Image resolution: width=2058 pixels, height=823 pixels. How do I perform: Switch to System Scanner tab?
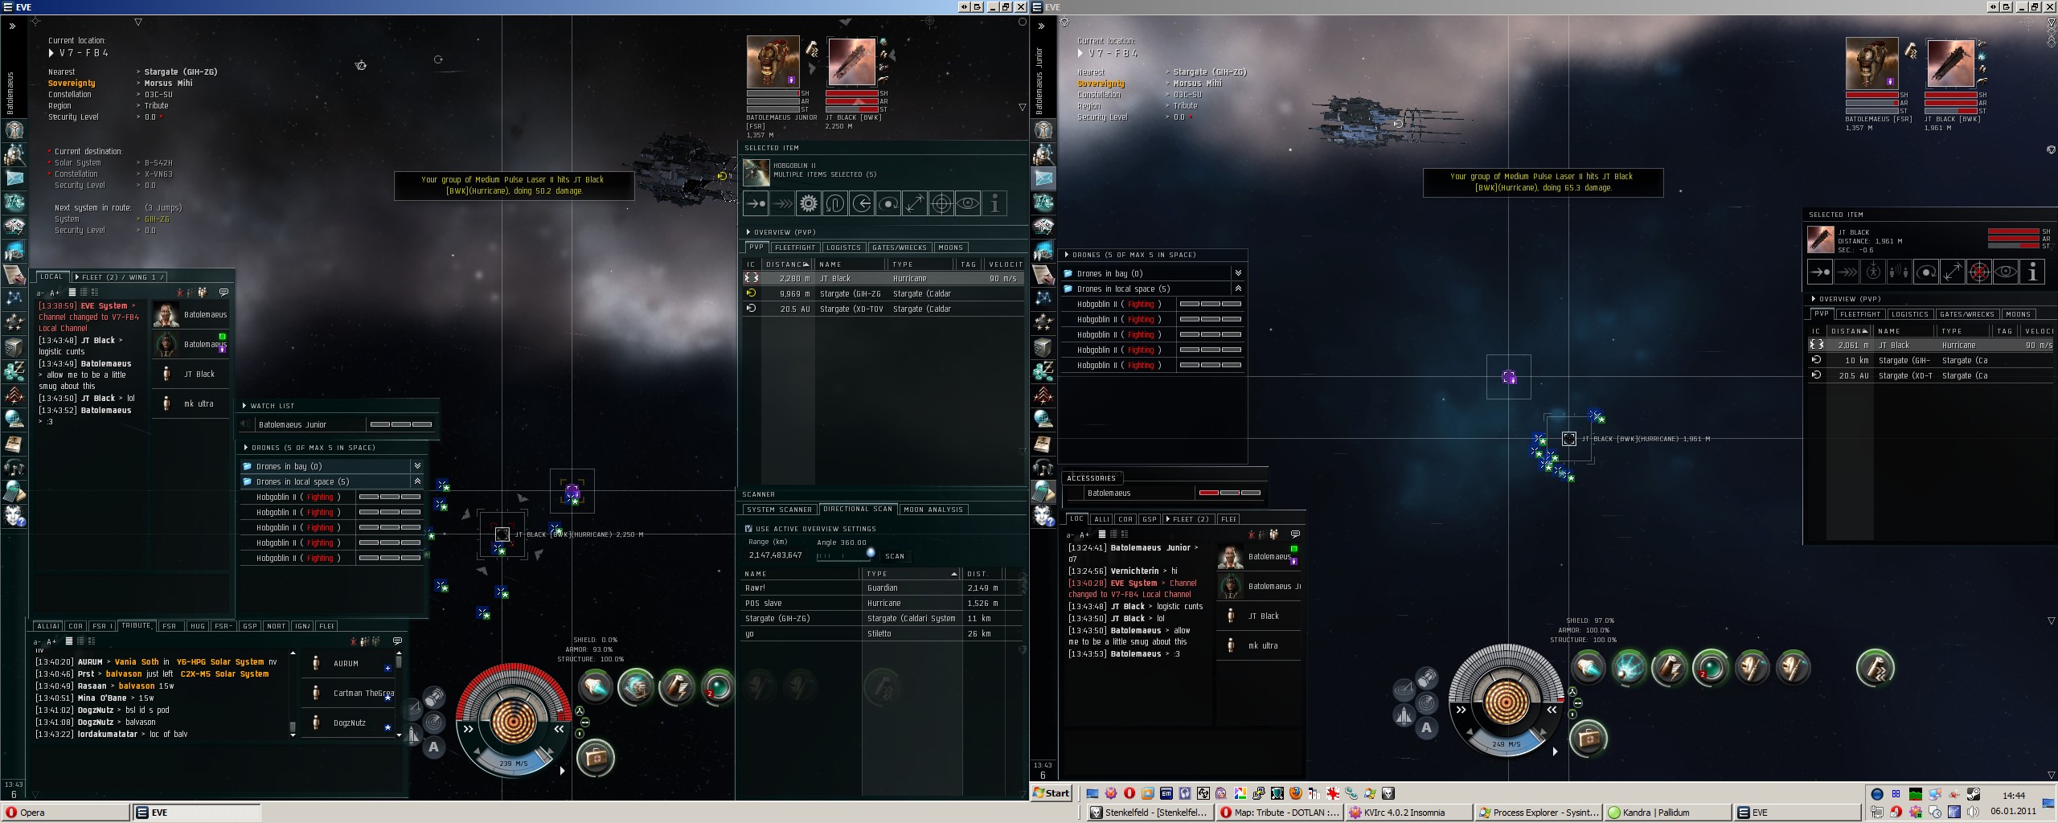click(x=779, y=510)
